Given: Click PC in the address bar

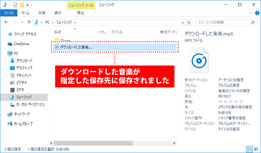Looking at the screenshot, I should coord(47,22).
